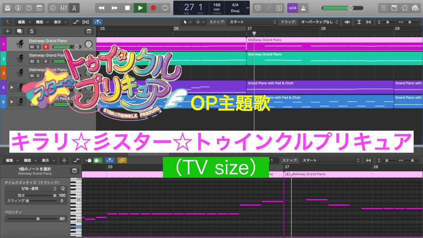Open Smart Controls dial icon
The height and width of the screenshot is (238, 423).
(x=53, y=8)
